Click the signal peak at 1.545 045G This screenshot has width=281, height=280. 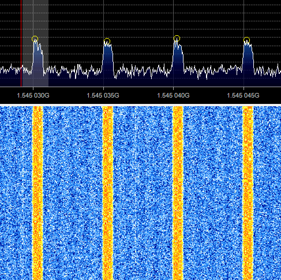pyautogui.click(x=248, y=57)
